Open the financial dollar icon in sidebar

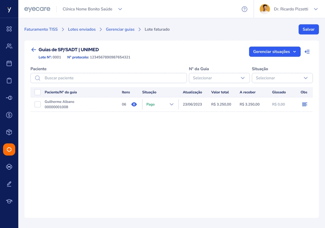pyautogui.click(x=9, y=115)
